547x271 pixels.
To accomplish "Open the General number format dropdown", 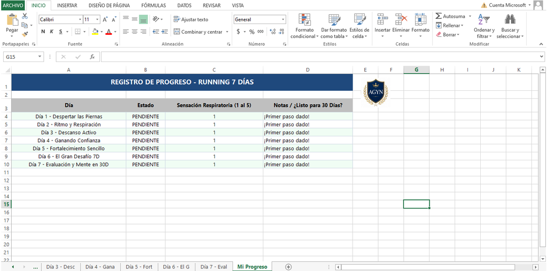I will (x=283, y=20).
